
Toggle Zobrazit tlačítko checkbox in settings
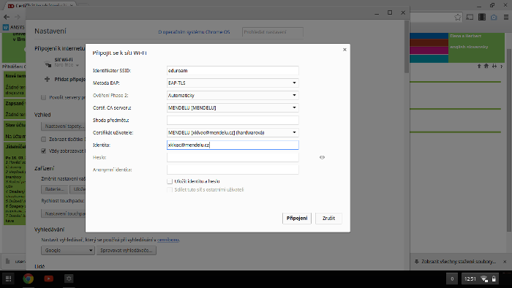pos(43,140)
